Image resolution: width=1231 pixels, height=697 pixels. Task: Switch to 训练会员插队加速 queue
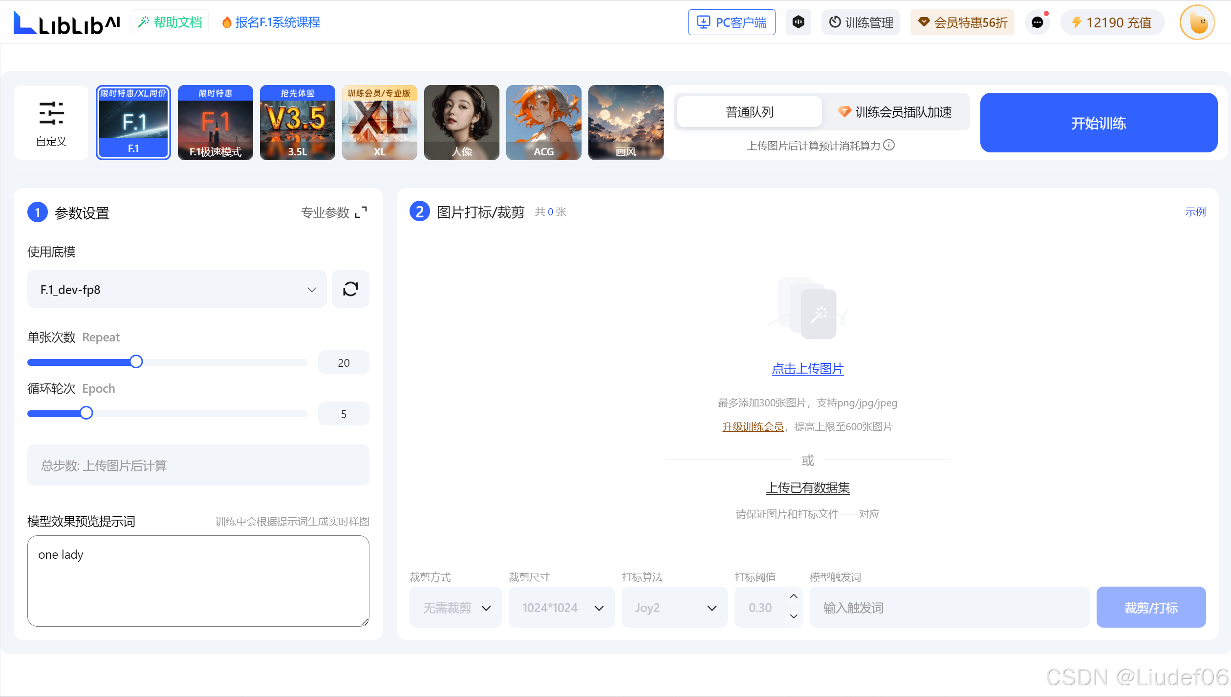pyautogui.click(x=895, y=112)
